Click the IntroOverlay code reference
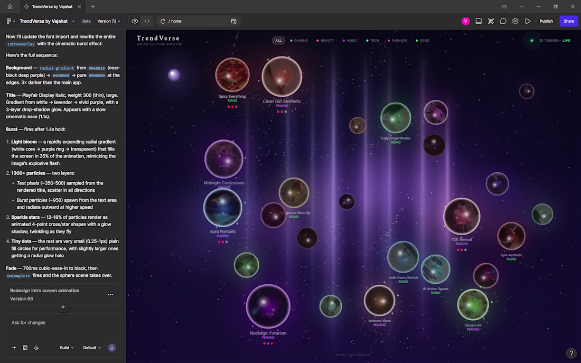The image size is (581, 363). tap(21, 44)
